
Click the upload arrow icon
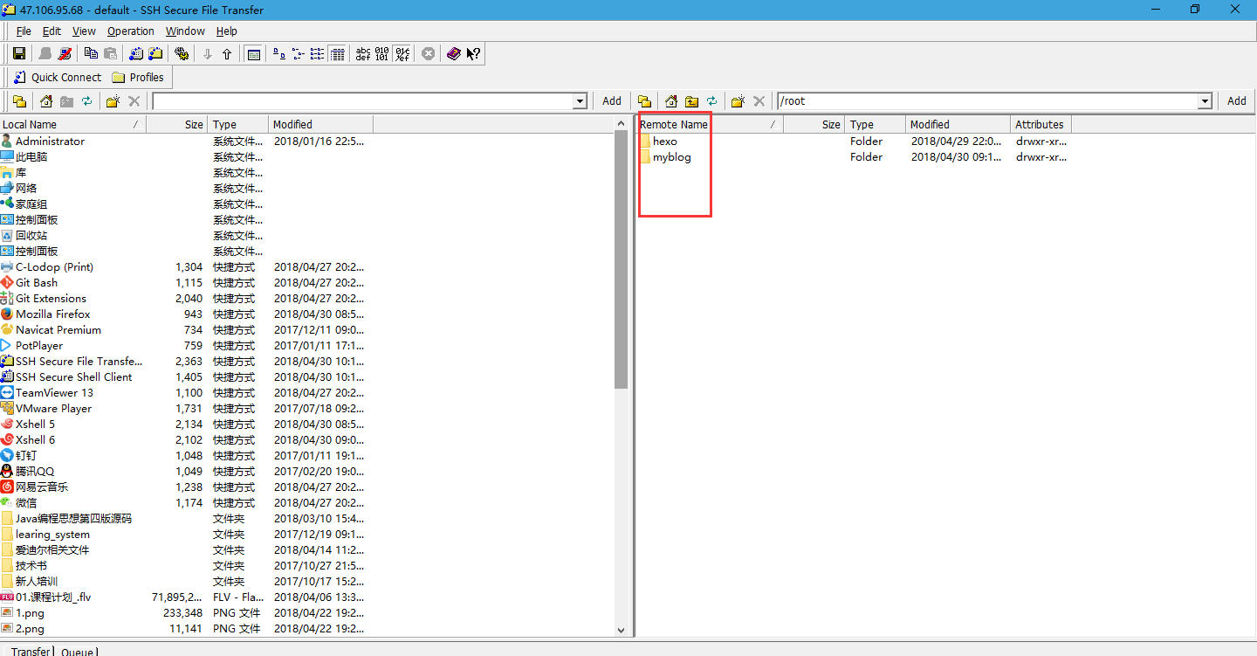(x=227, y=54)
